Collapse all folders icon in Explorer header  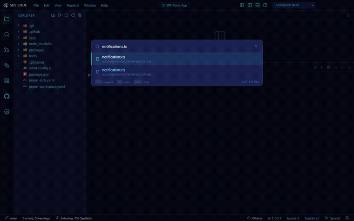point(80,15)
